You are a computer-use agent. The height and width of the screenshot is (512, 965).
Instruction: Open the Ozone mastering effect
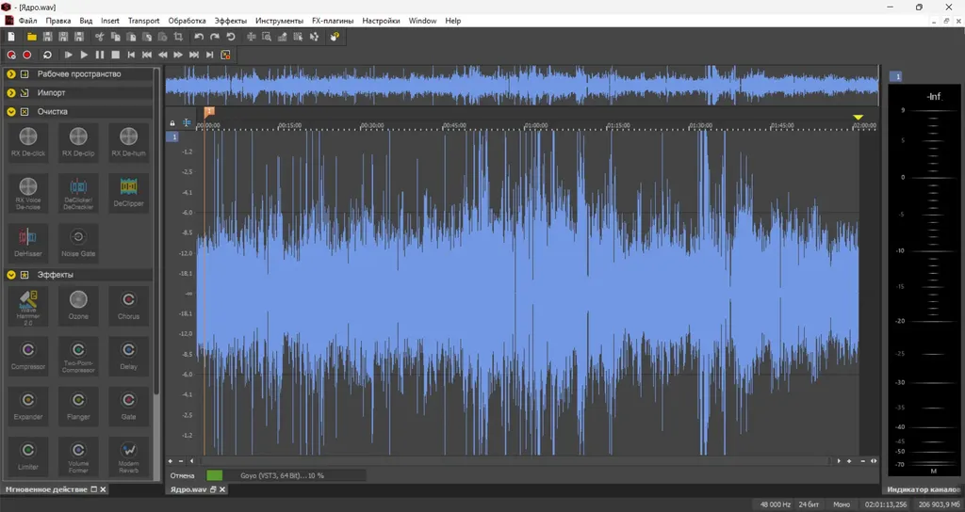click(78, 306)
